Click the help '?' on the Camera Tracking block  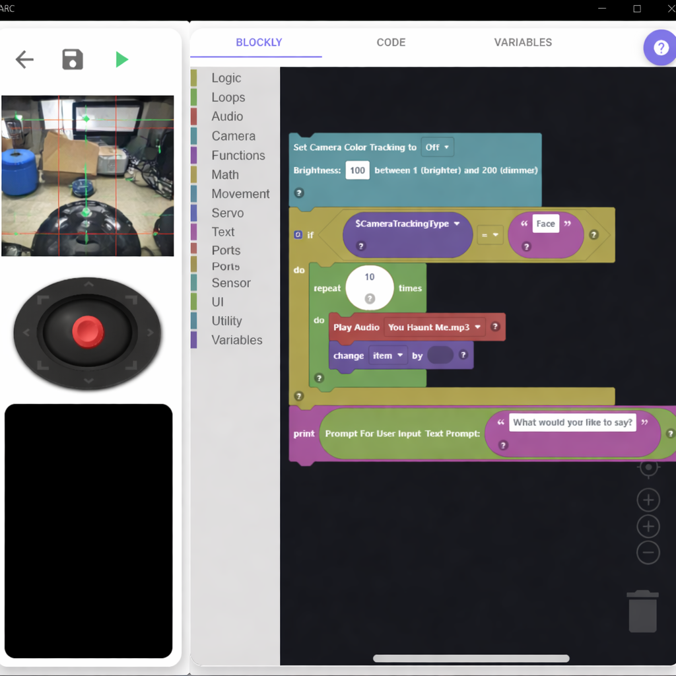point(299,193)
